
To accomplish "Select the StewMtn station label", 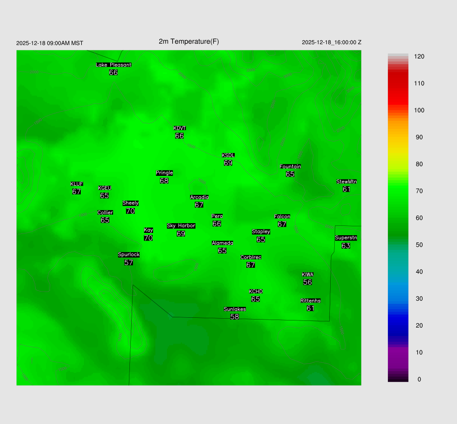I will (346, 182).
